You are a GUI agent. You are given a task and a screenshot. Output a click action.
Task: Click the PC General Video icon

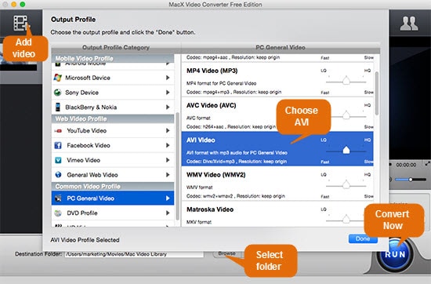(x=58, y=198)
